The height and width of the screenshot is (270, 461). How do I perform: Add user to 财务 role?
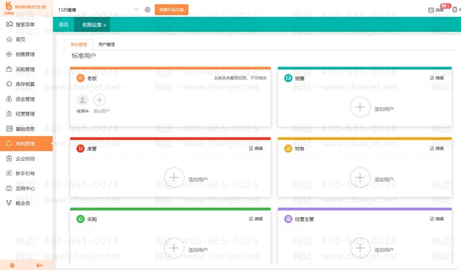point(360,177)
